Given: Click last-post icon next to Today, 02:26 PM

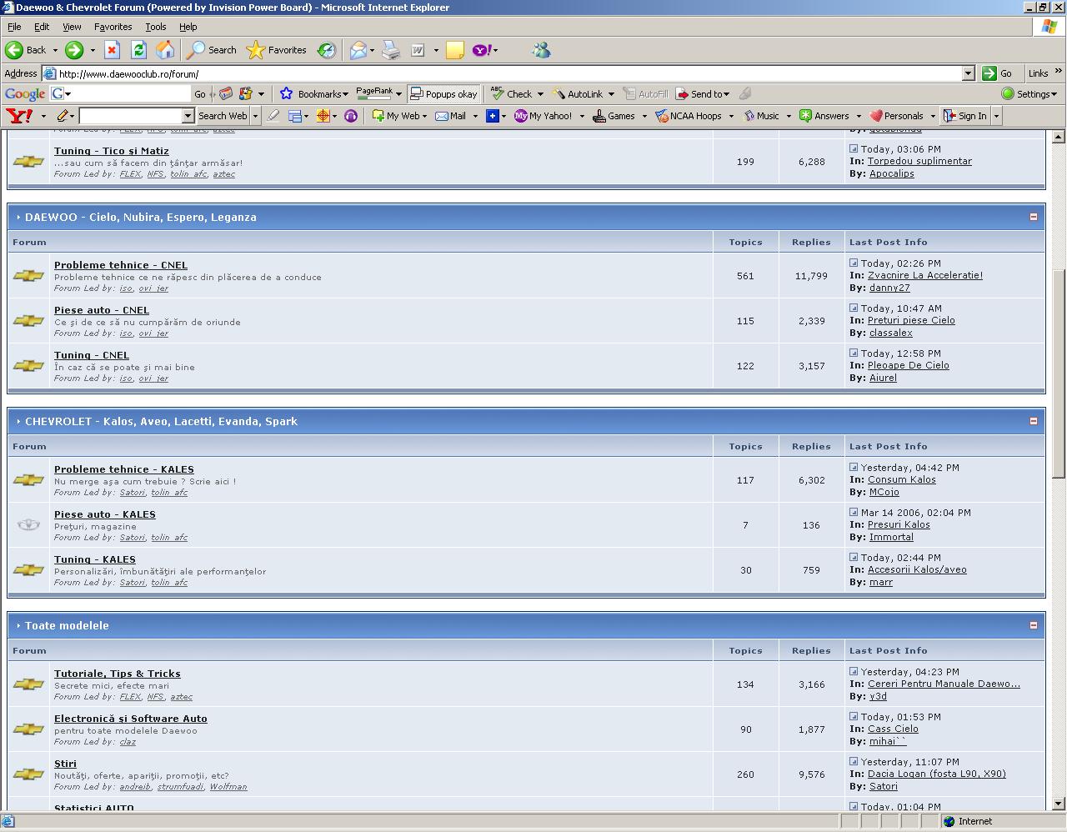Looking at the screenshot, I should 854,263.
